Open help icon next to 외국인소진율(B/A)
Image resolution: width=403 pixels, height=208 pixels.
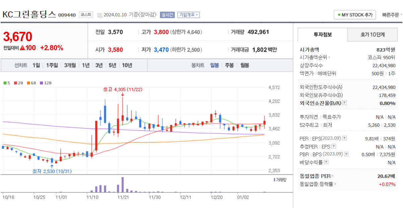[344, 103]
